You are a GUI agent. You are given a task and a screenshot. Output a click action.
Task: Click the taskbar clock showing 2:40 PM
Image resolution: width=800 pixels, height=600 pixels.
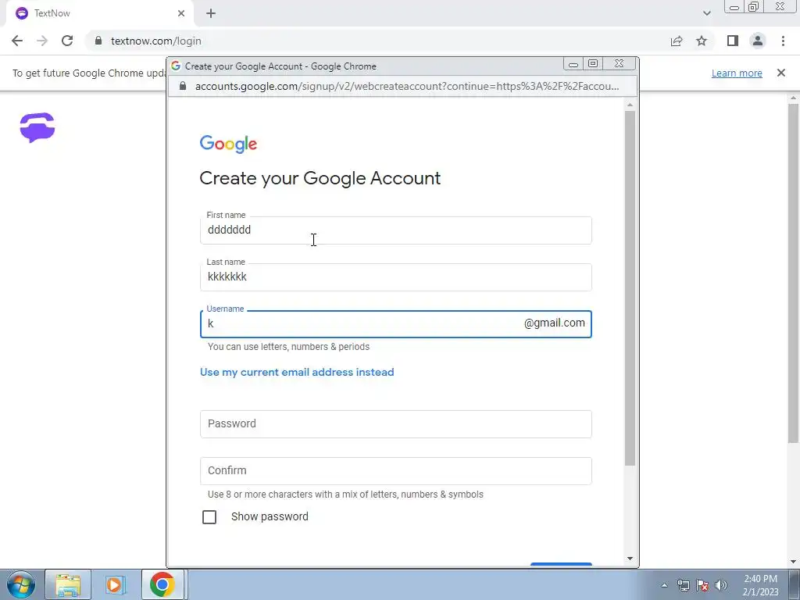coord(760,585)
